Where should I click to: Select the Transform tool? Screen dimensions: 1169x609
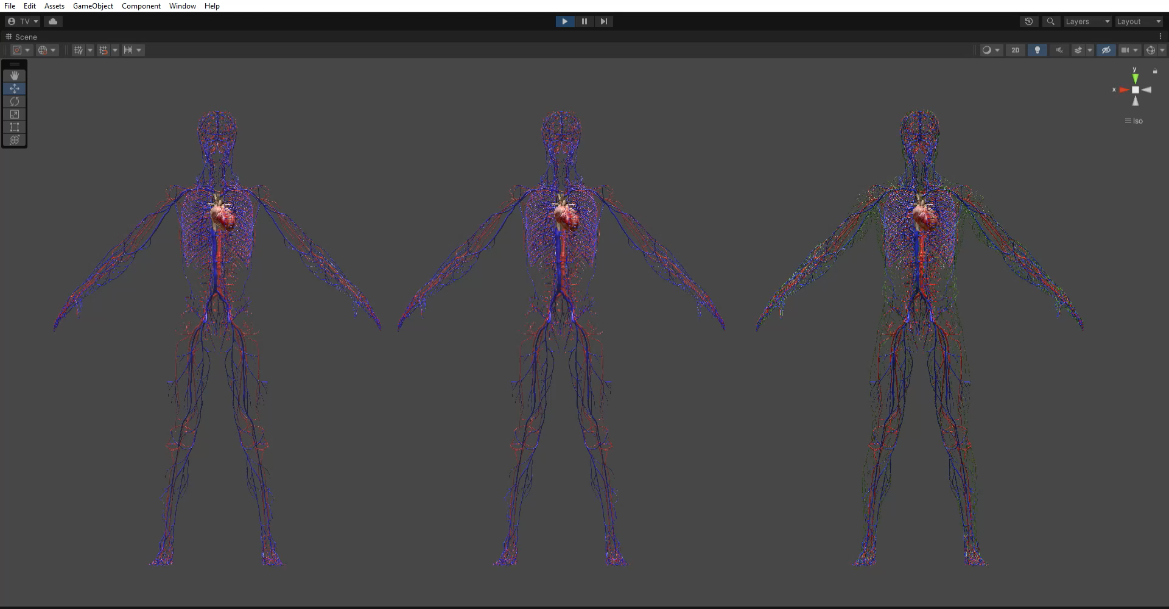point(15,140)
